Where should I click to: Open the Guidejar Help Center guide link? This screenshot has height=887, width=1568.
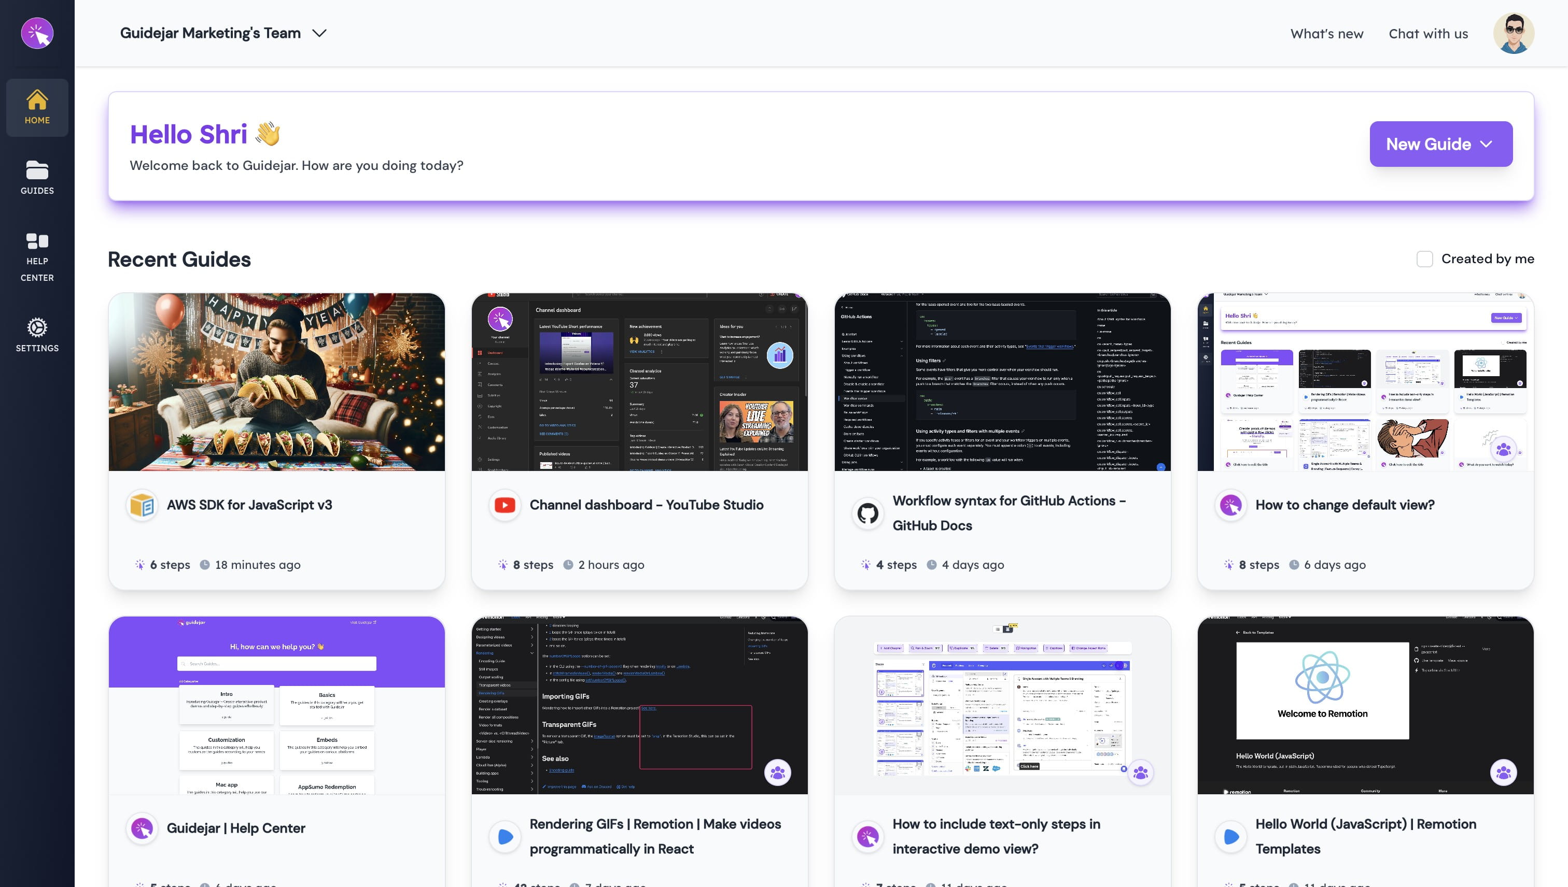[x=236, y=828]
